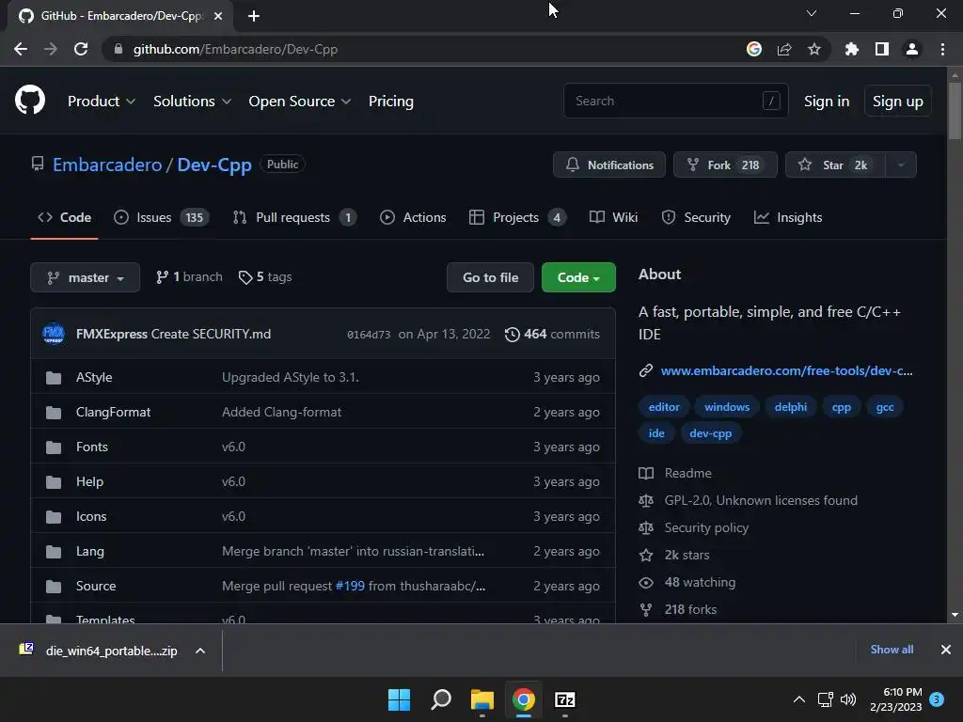The height and width of the screenshot is (722, 963).
Task: Click the volume speaker icon in system tray
Action: point(848,699)
